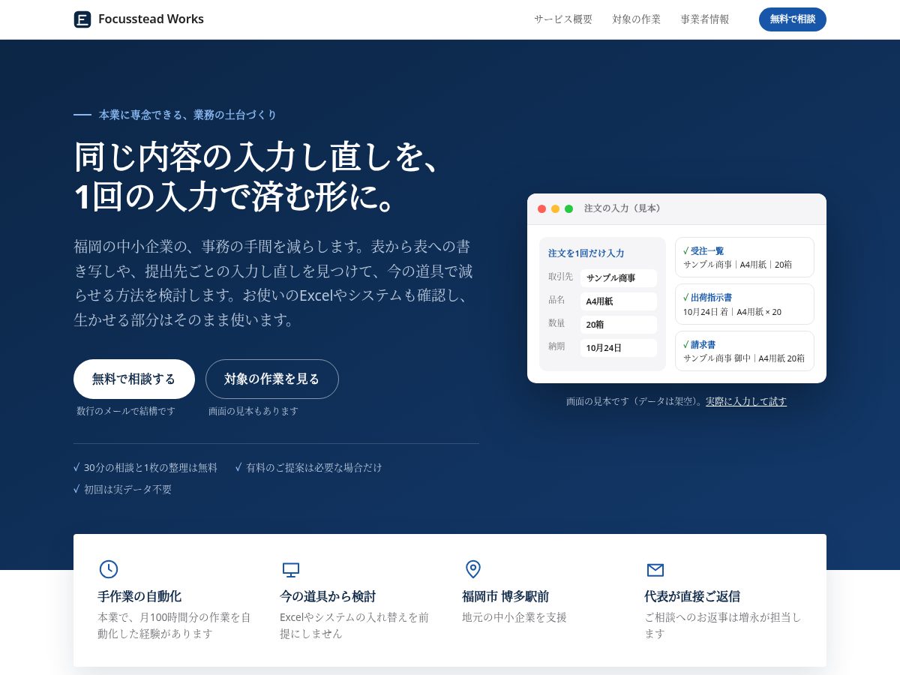Click the 取引先 field label

point(560,277)
